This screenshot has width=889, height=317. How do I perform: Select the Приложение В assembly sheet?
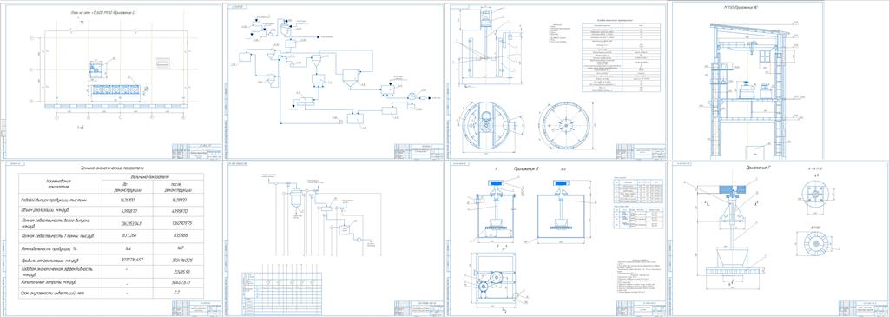[x=557, y=239]
